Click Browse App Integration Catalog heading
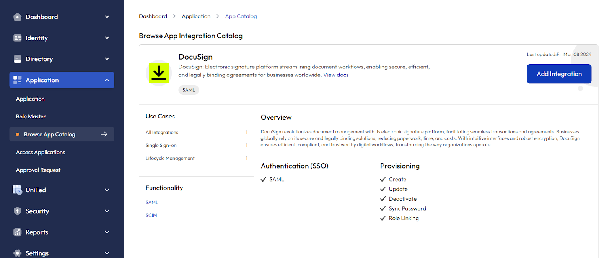This screenshot has width=612, height=258. (x=190, y=36)
